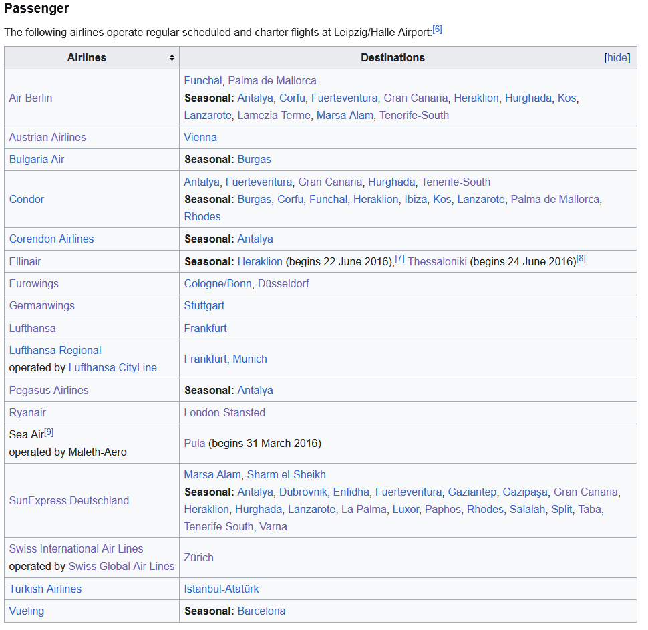Open Barcelona link in Vueling row

pos(261,611)
